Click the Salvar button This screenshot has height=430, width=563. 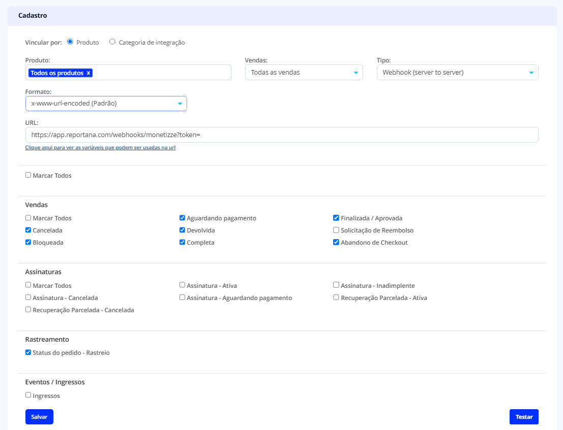pyautogui.click(x=39, y=417)
